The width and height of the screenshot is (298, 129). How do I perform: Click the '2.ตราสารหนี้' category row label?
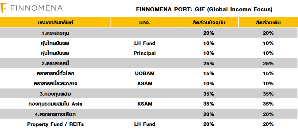(55, 63)
